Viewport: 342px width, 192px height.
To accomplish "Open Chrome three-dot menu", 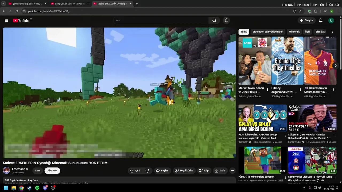I will click(338, 11).
